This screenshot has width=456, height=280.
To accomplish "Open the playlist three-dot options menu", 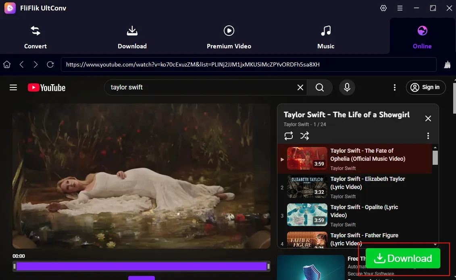I will click(x=428, y=136).
